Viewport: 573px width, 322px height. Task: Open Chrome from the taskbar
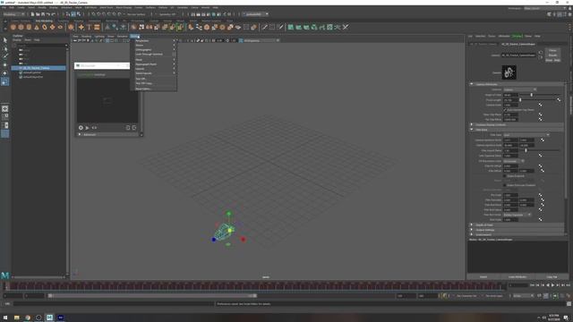[28, 318]
